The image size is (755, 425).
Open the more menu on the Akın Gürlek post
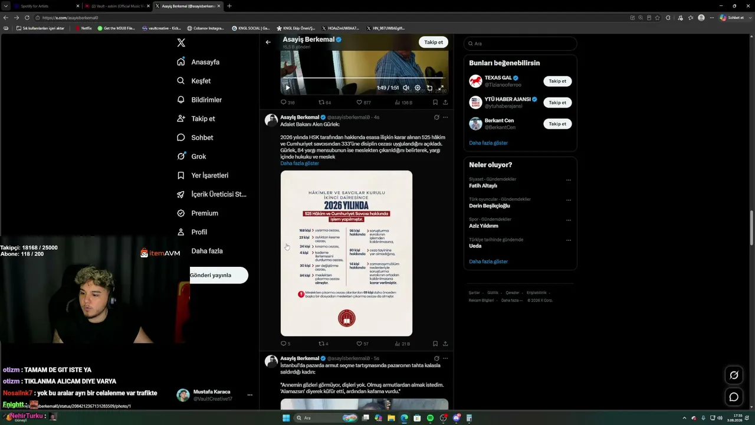pos(445,117)
